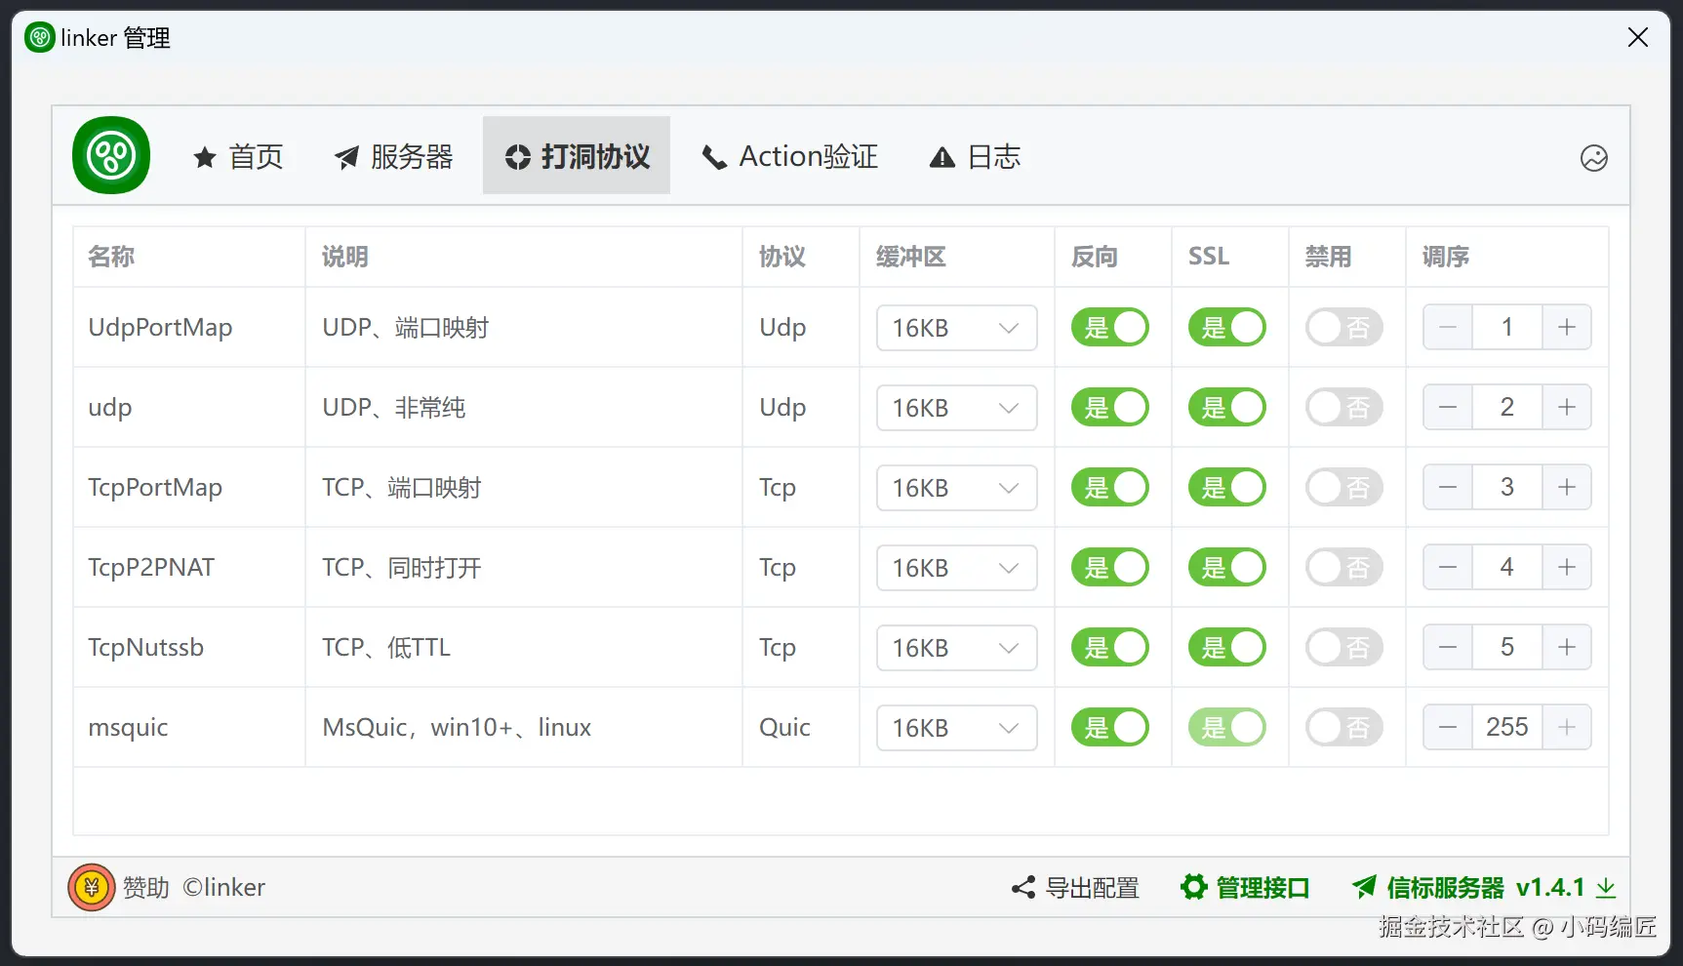Image resolution: width=1683 pixels, height=966 pixels.
Task: Open the buffer size dropdown for TcpNutssb
Action: pos(956,648)
